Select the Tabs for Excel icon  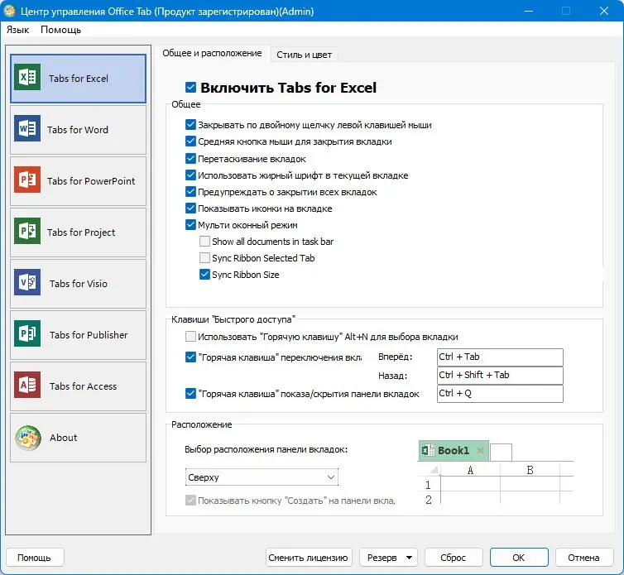coord(27,77)
